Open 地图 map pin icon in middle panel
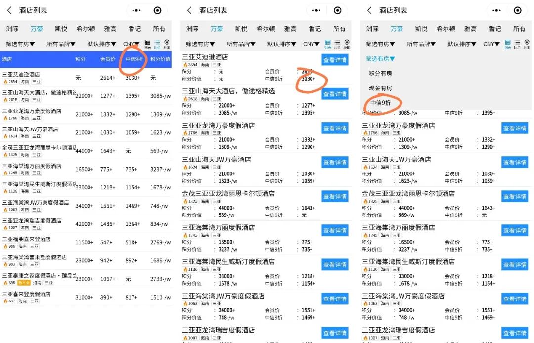The height and width of the screenshot is (343, 534). (x=347, y=44)
